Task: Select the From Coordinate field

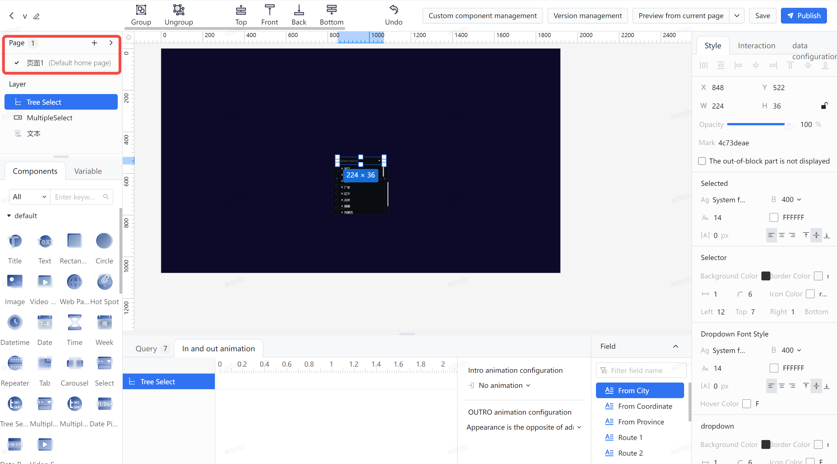Action: pyautogui.click(x=640, y=406)
